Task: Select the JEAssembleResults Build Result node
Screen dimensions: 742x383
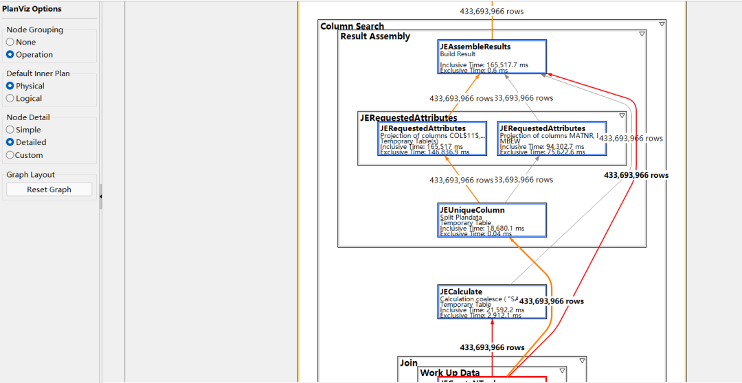Action: [x=492, y=57]
